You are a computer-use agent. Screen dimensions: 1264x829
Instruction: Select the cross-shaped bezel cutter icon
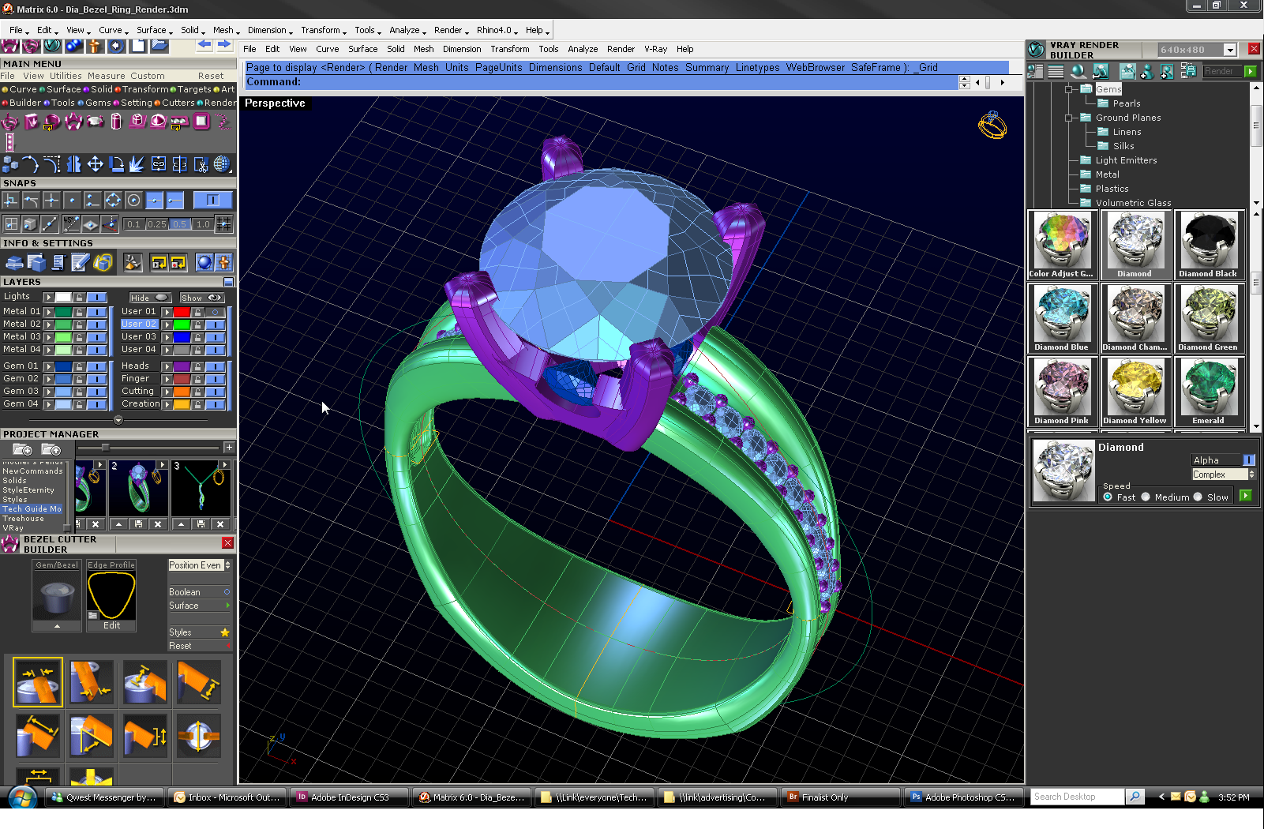pyautogui.click(x=198, y=736)
